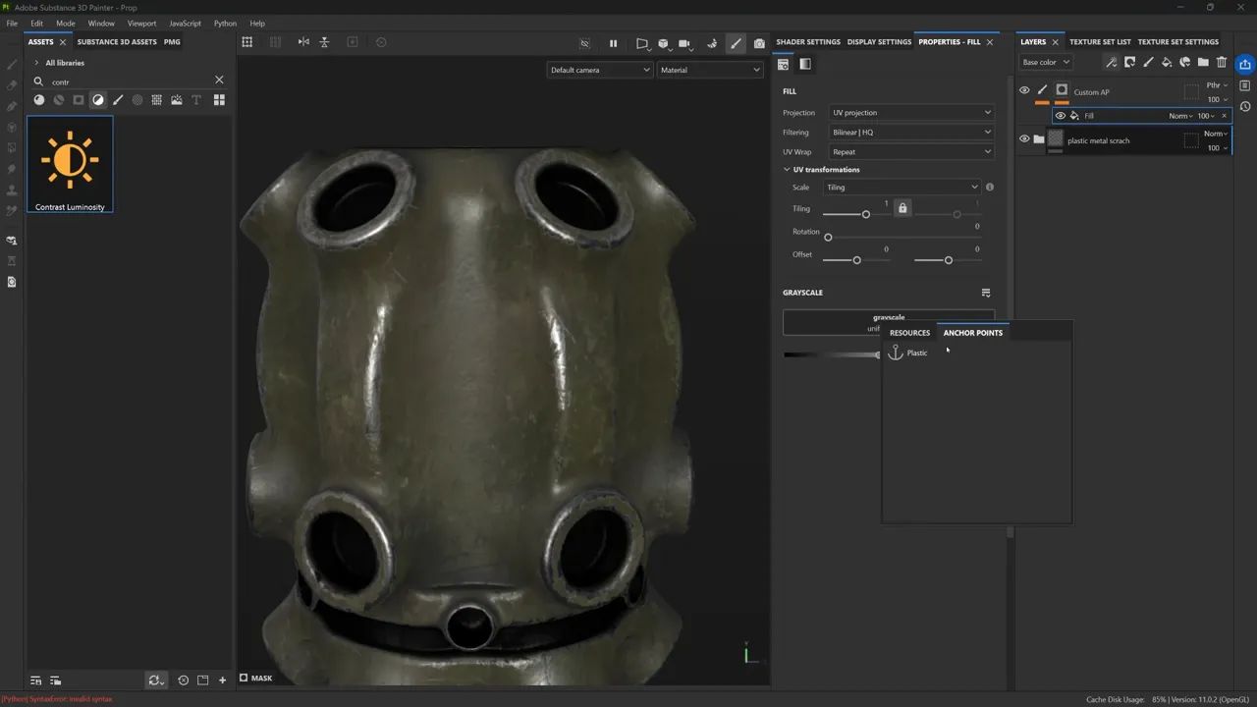Filter assets by text fonts icon
The width and height of the screenshot is (1257, 707).
pyautogui.click(x=196, y=100)
